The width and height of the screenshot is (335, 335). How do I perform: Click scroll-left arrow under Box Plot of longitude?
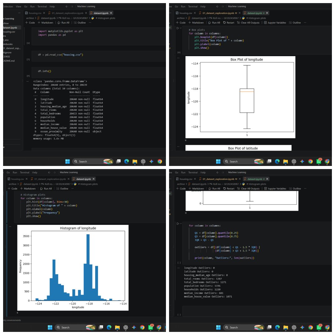[x=185, y=141]
